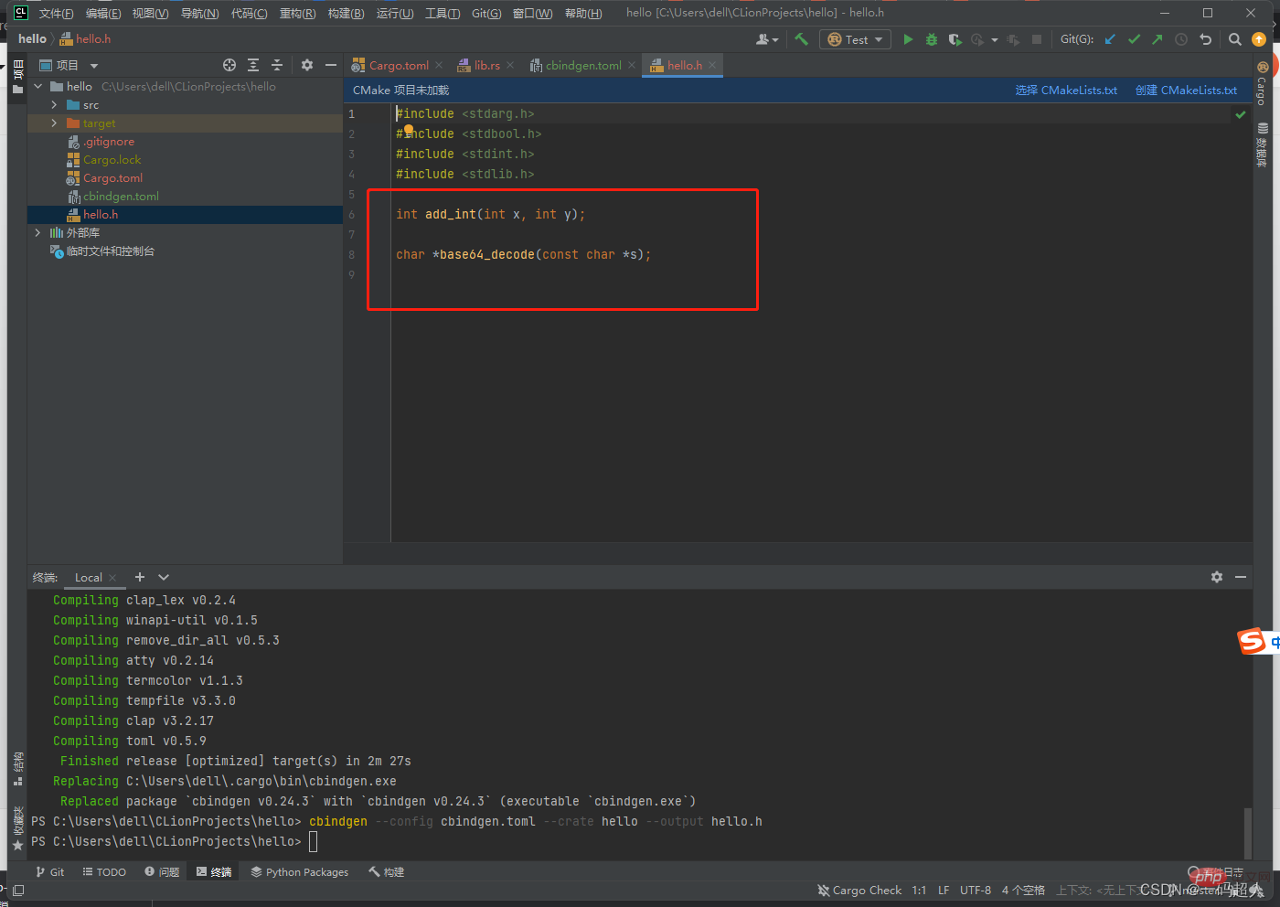1280x907 pixels.
Task: Open Search Everywhere magnifier icon
Action: [1235, 39]
